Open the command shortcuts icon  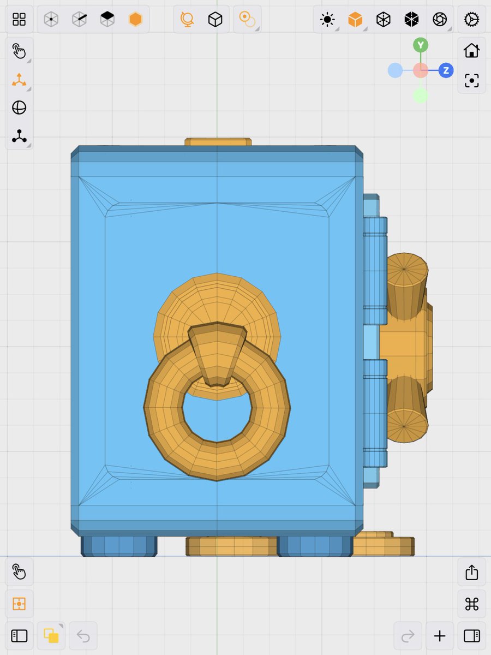pyautogui.click(x=471, y=604)
